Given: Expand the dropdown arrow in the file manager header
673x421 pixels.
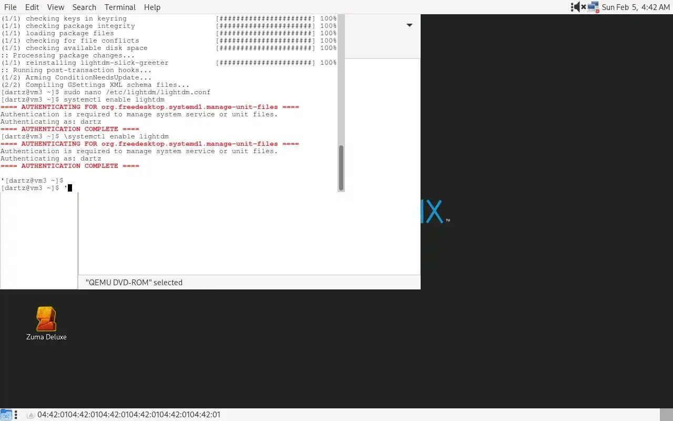Looking at the screenshot, I should point(410,25).
